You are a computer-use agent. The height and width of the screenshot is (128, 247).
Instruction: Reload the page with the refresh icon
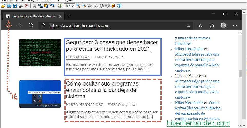pyautogui.click(x=31, y=25)
